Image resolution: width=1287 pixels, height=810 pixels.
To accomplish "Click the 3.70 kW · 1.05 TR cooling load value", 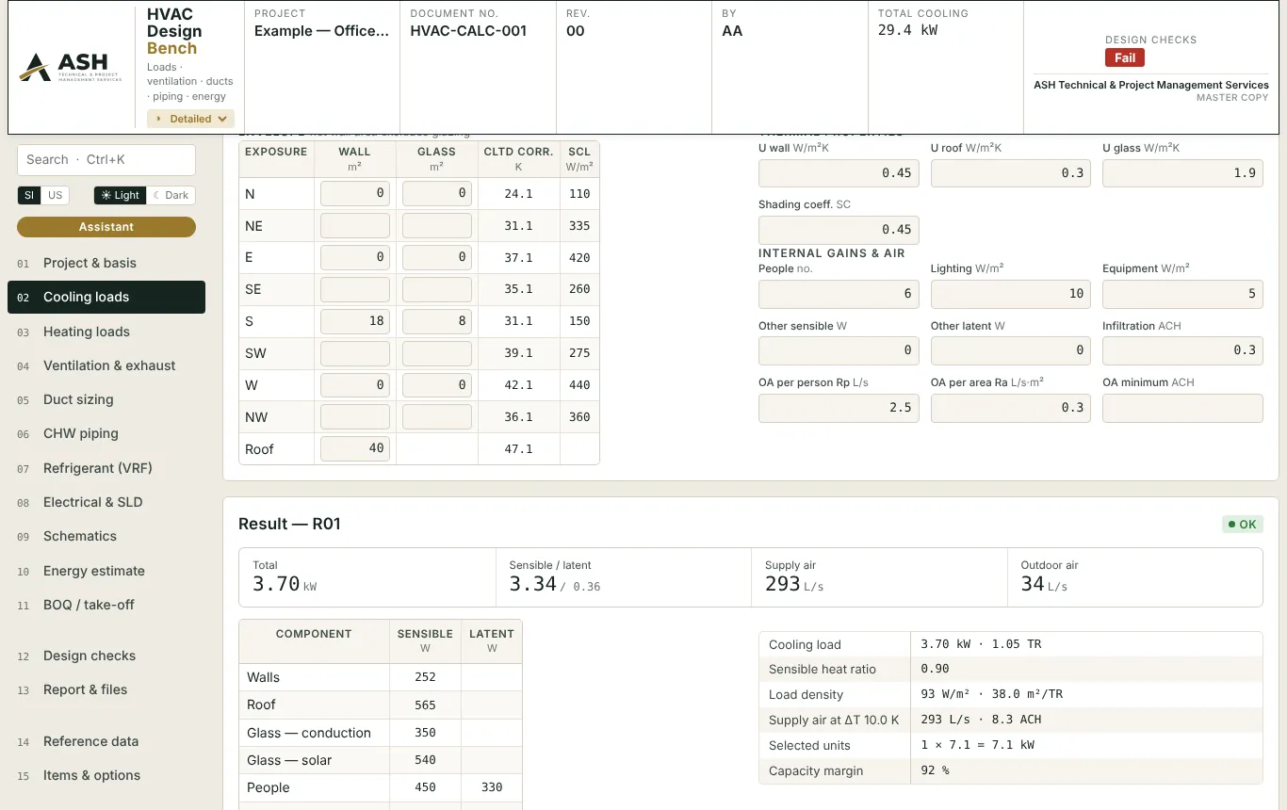I will point(981,644).
